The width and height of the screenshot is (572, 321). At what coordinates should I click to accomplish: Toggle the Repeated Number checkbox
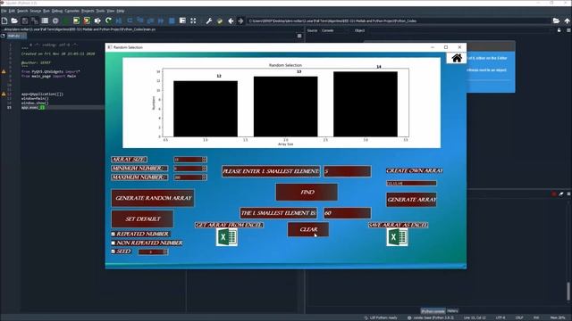(x=114, y=234)
